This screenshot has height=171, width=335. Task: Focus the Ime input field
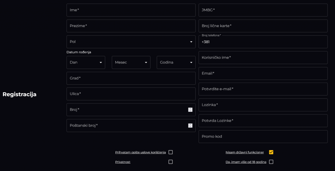131,10
